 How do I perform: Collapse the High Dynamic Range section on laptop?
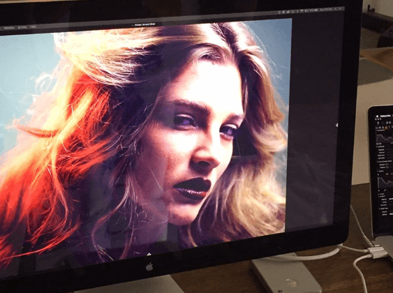coord(377,162)
